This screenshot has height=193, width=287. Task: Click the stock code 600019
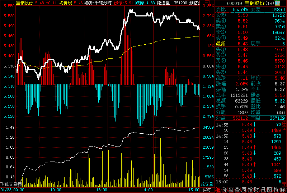235,3
